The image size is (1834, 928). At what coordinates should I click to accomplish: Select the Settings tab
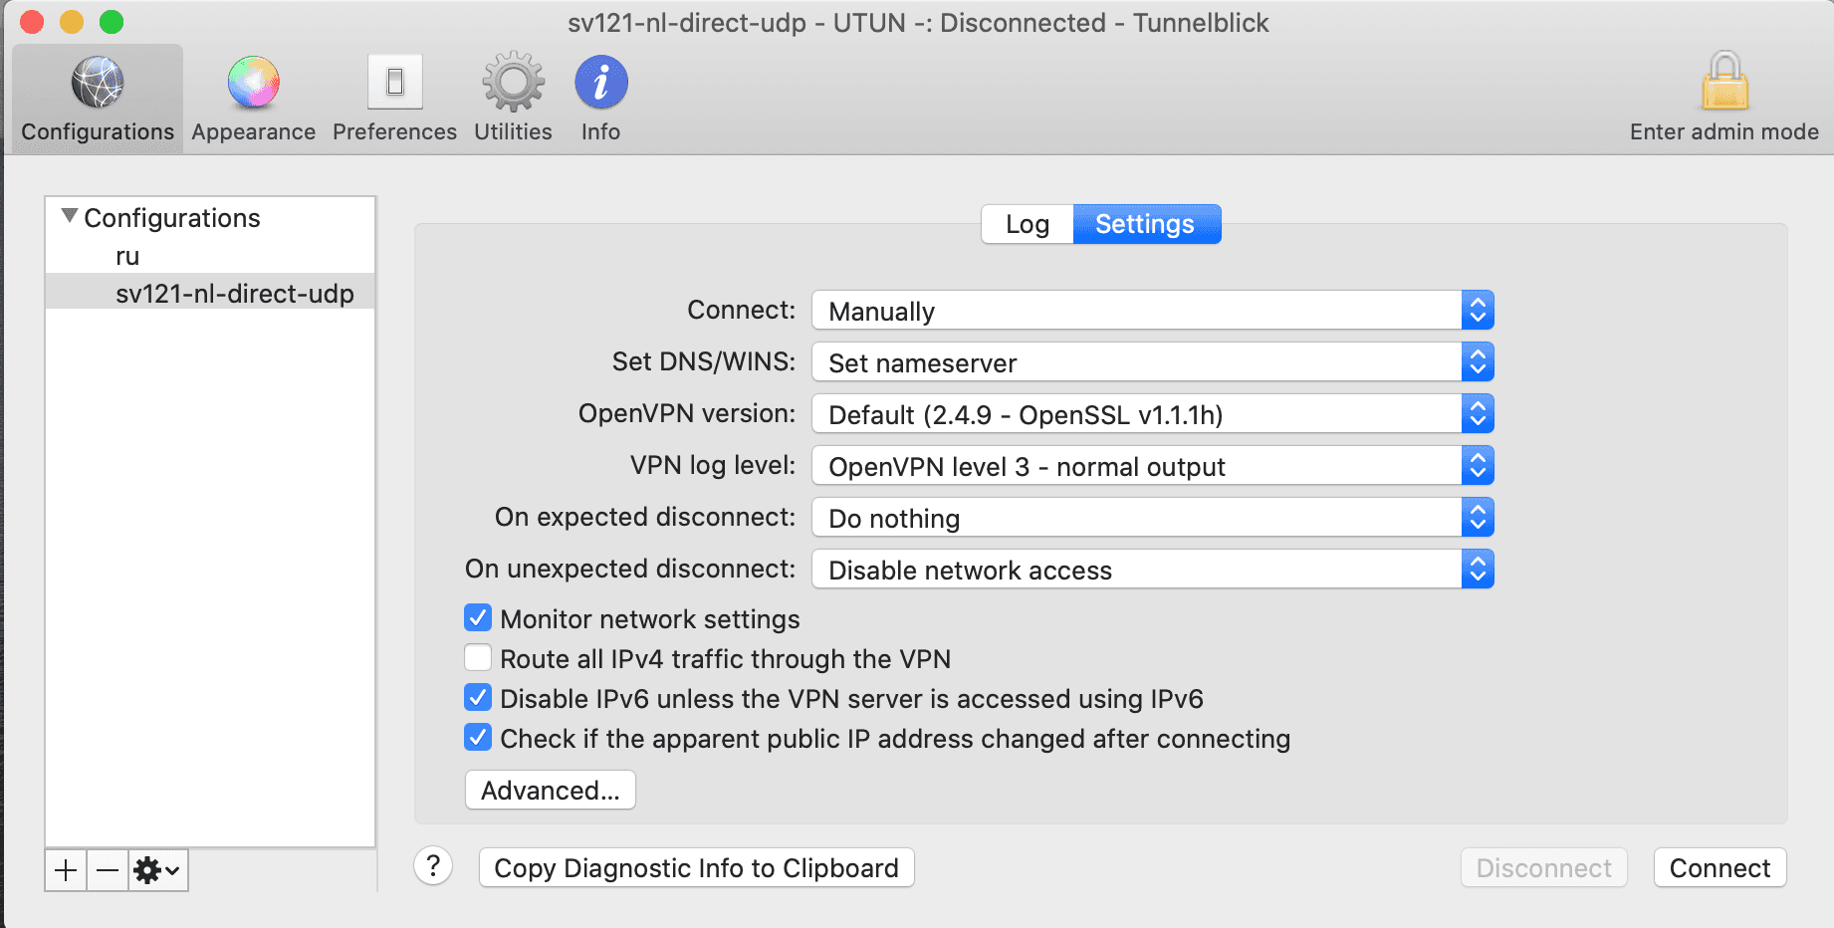1145,224
